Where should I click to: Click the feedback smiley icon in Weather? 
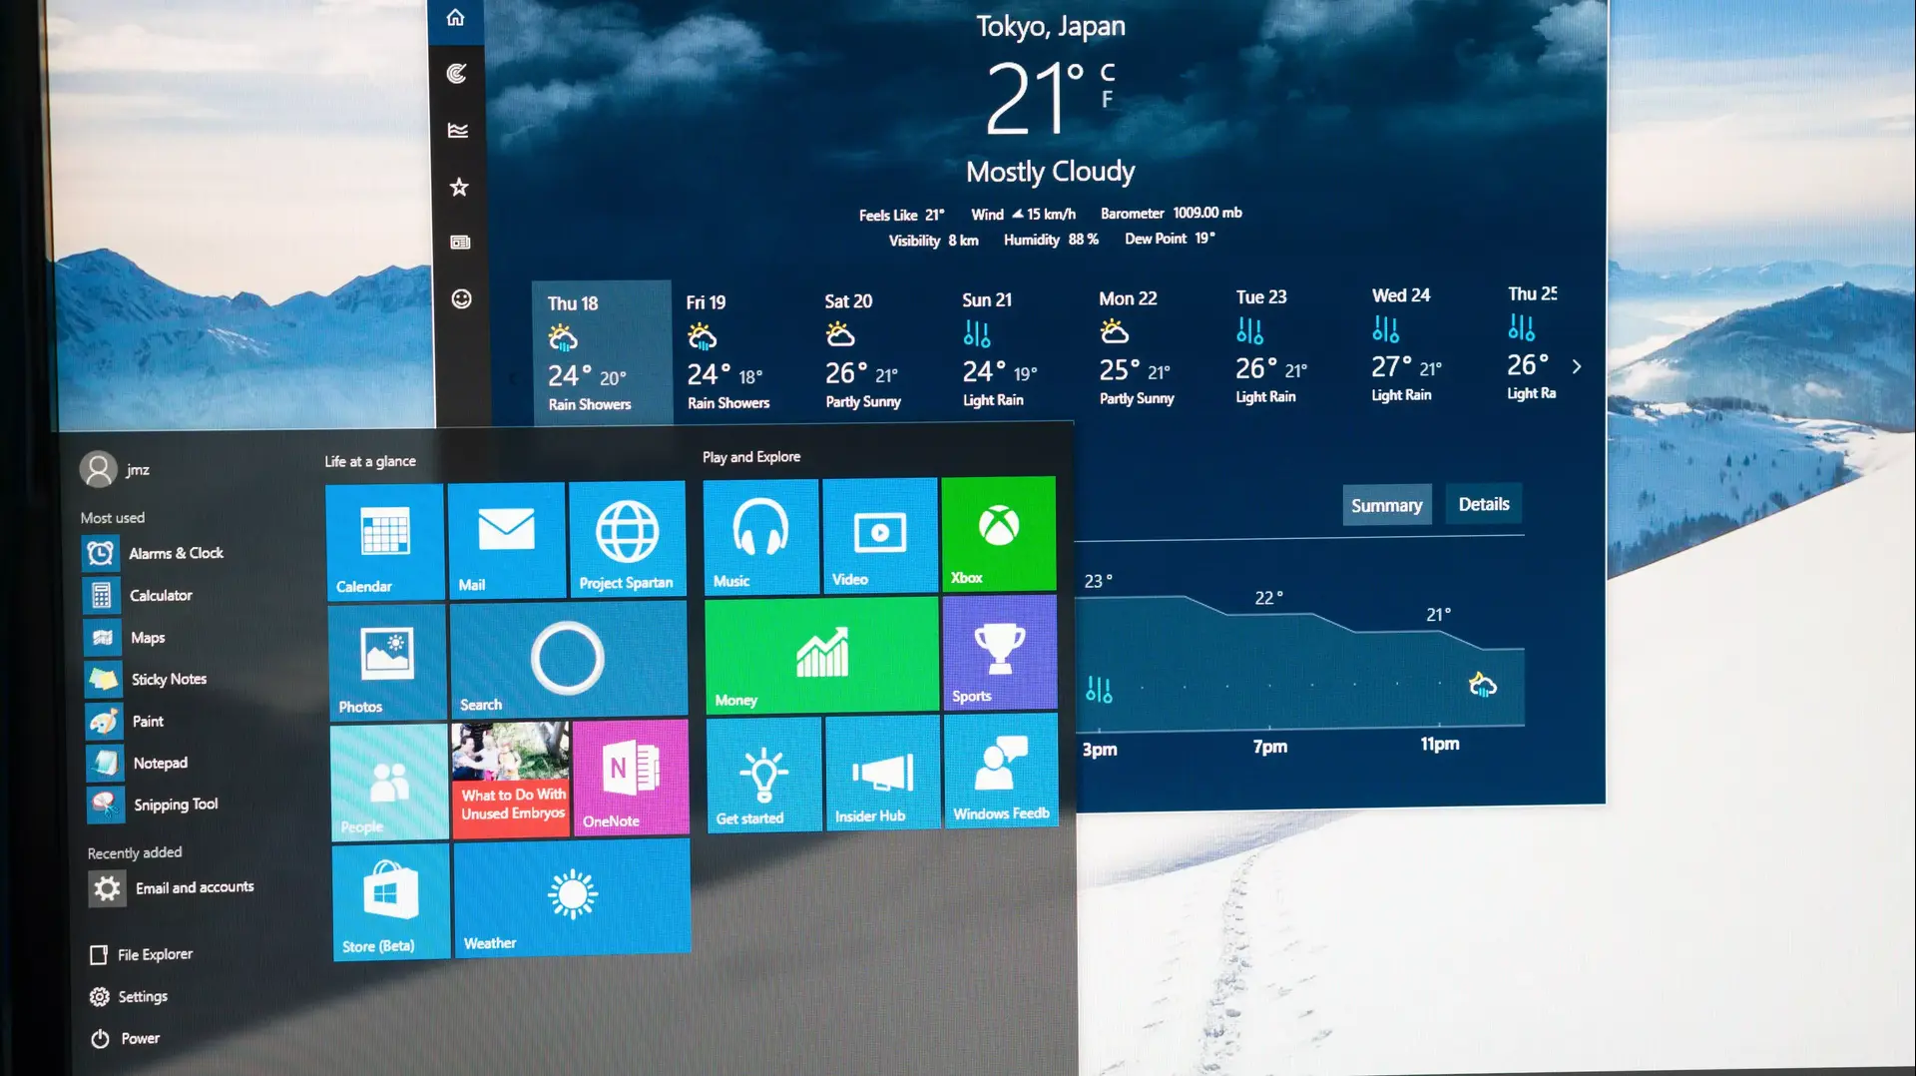pyautogui.click(x=461, y=298)
